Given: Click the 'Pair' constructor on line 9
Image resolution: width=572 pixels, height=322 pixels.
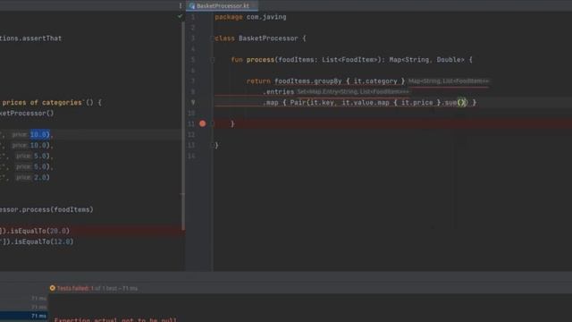Looking at the screenshot, I should click(298, 103).
